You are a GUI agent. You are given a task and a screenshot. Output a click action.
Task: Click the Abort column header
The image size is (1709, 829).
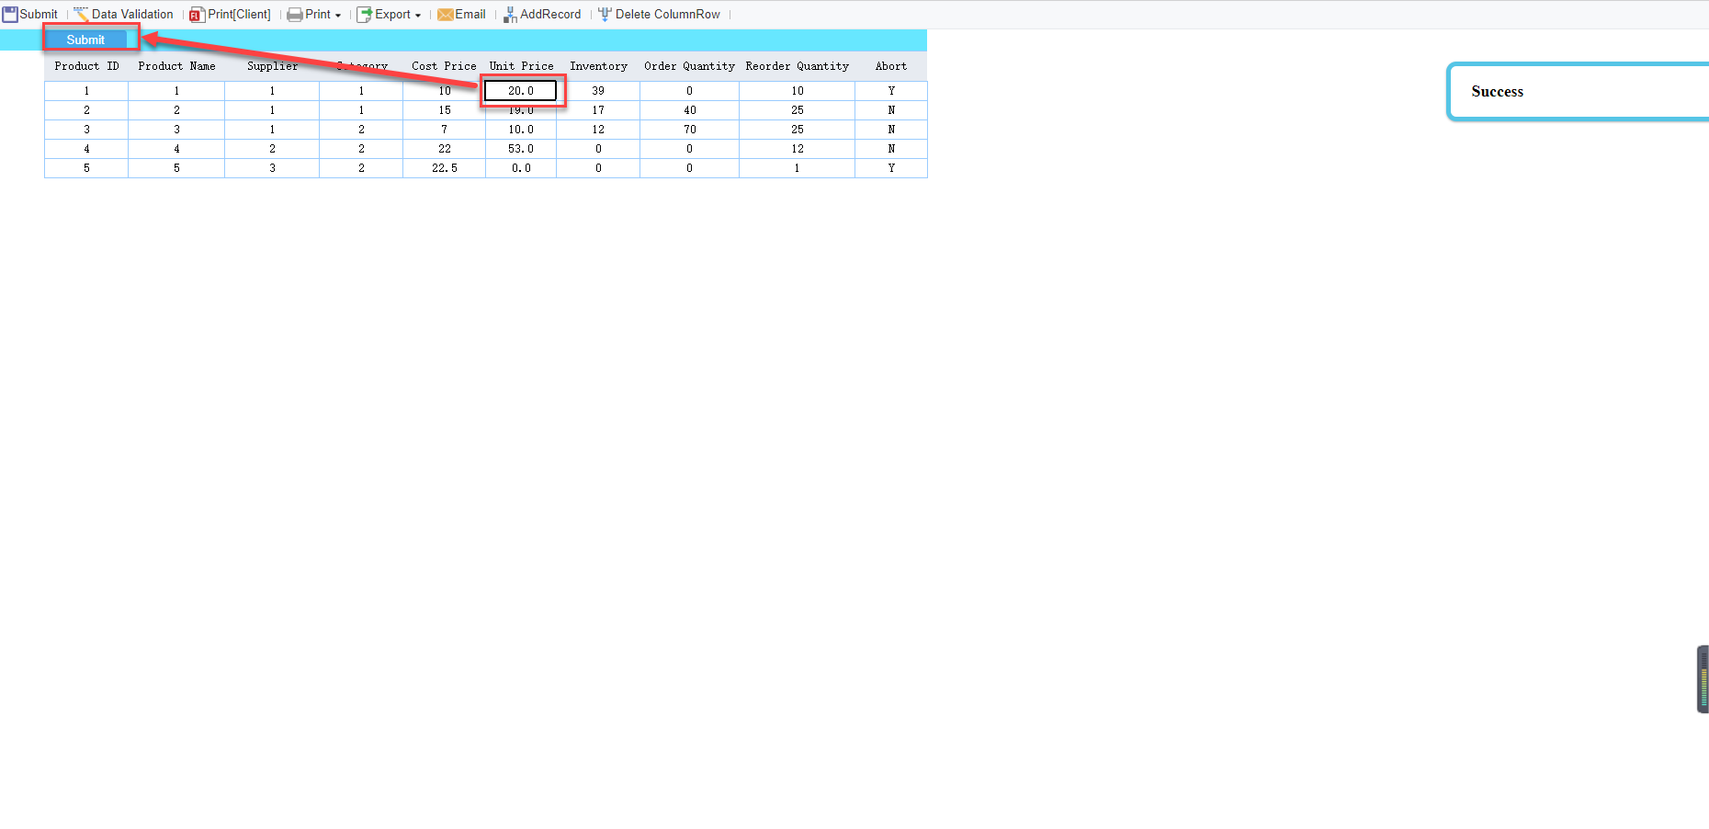[x=891, y=66]
